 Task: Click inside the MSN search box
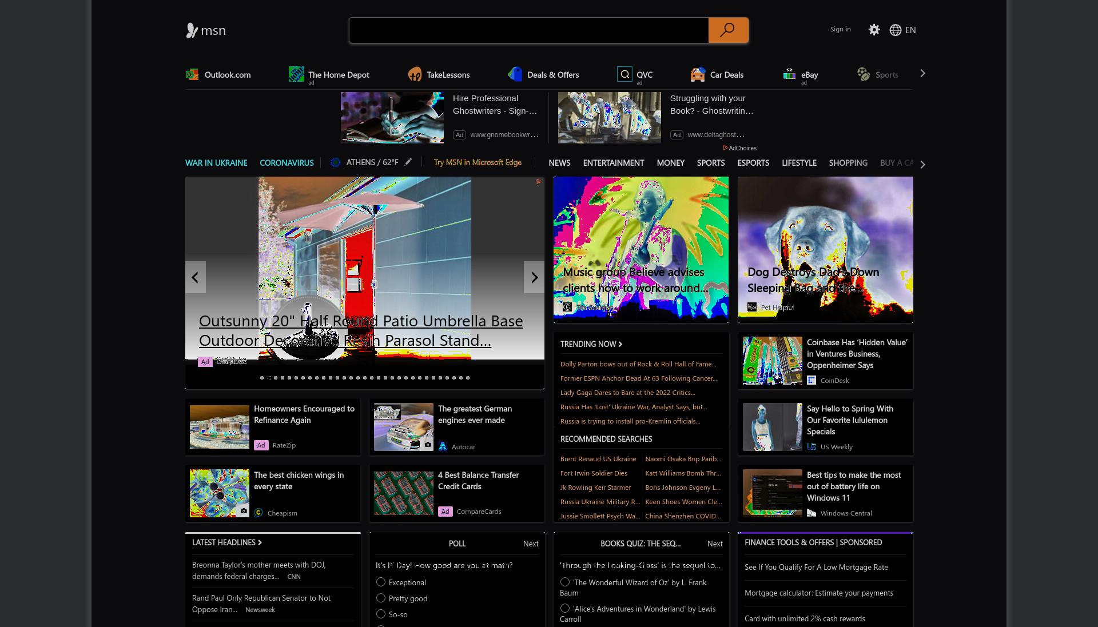click(x=529, y=30)
